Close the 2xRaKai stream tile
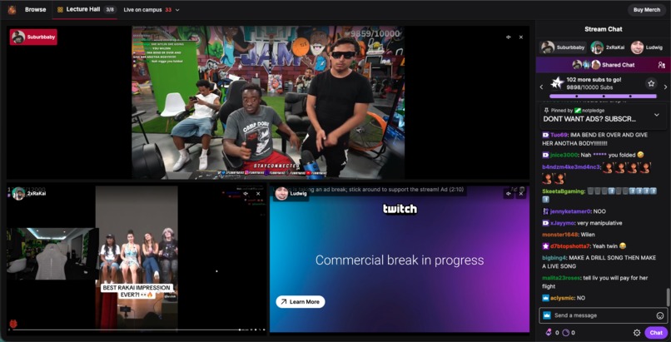Image resolution: width=671 pixels, height=342 pixels. point(258,194)
